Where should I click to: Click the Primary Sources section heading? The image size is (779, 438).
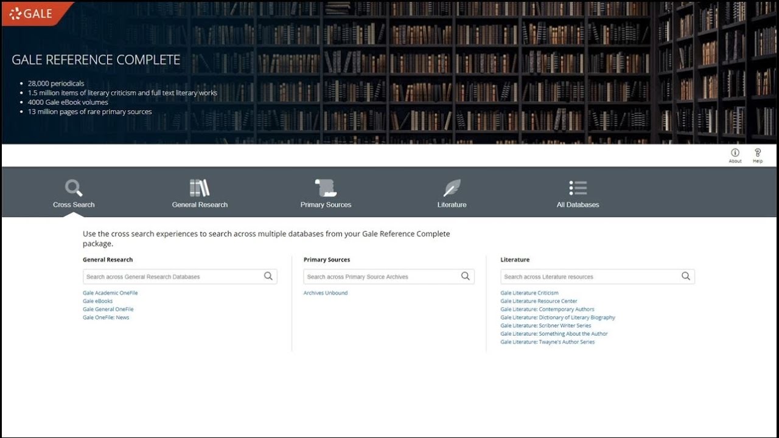point(327,260)
